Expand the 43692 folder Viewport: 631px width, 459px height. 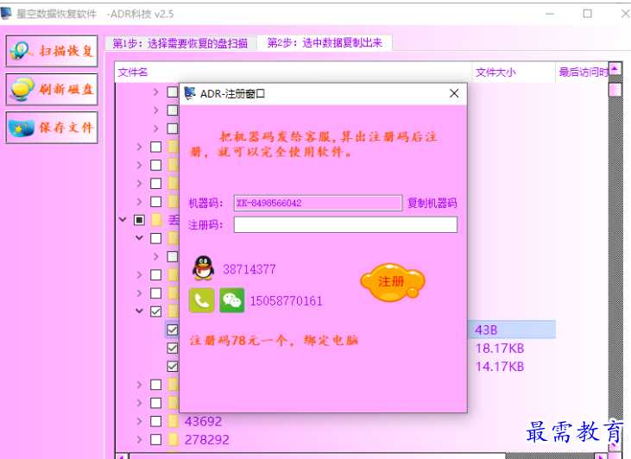pyautogui.click(x=139, y=421)
